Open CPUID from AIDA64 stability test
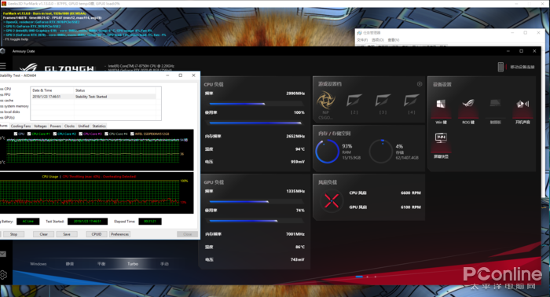The width and height of the screenshot is (550, 297). [97, 234]
